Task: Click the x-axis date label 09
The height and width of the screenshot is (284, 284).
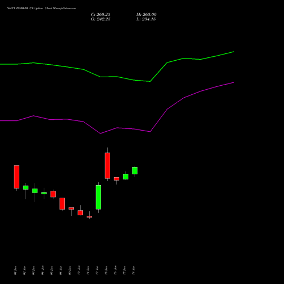Action: pyautogui.click(x=70, y=270)
